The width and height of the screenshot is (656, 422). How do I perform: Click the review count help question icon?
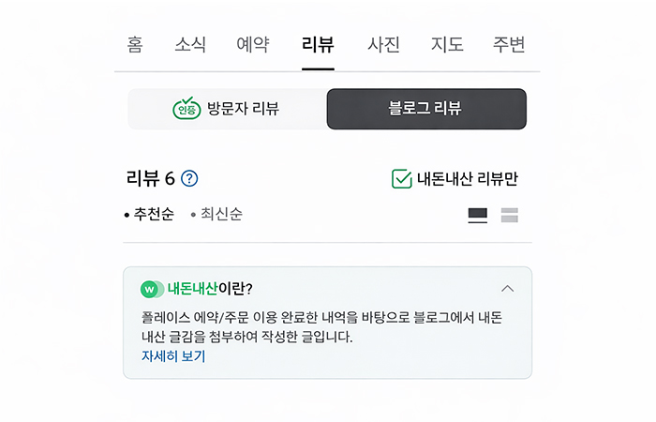pyautogui.click(x=190, y=178)
